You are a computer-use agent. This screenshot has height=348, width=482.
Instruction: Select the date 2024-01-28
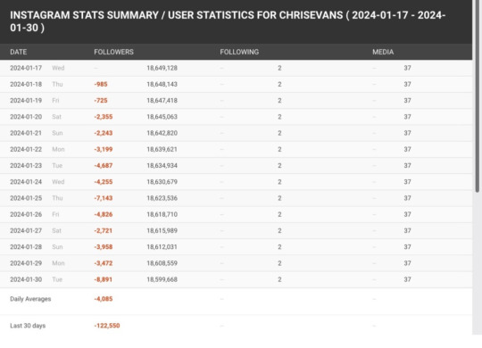[26, 247]
